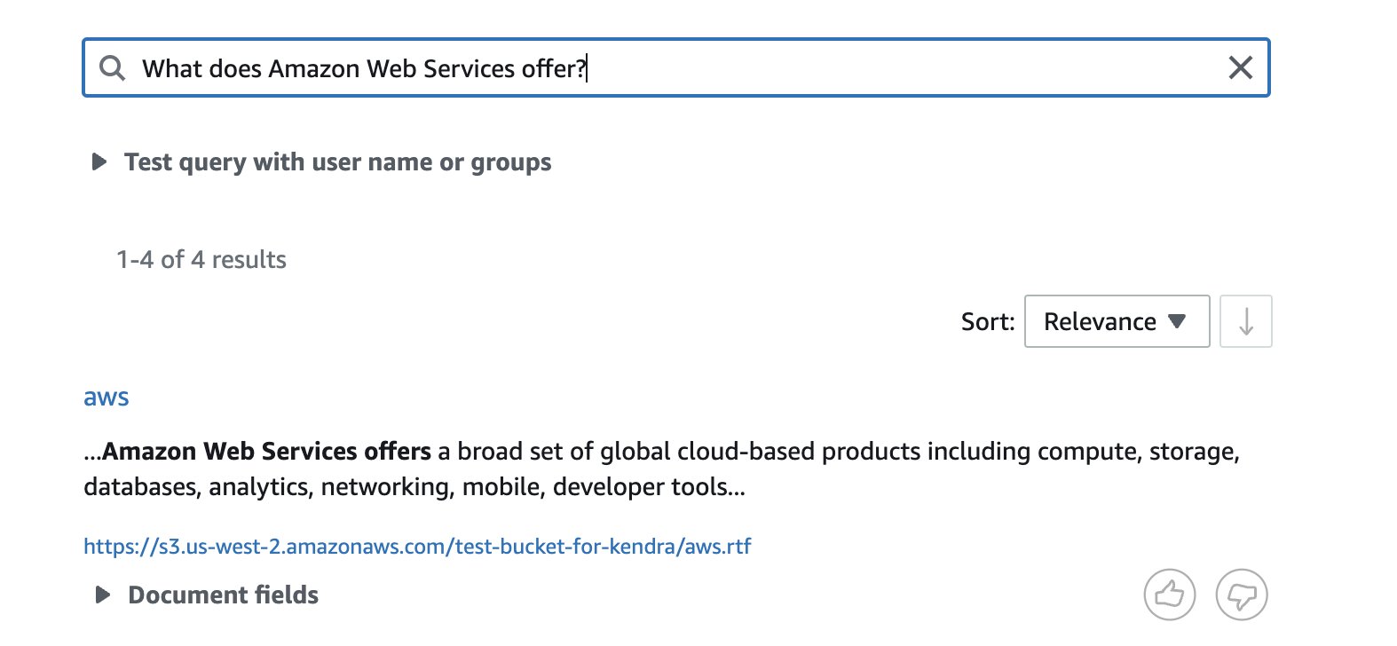Open the Relevance sort dropdown

[1117, 321]
